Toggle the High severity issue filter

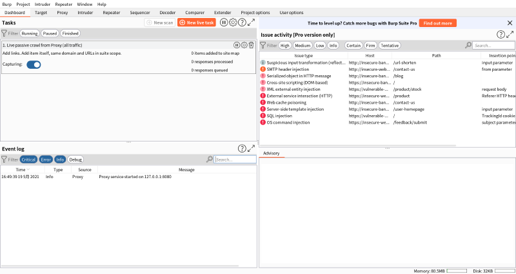click(284, 46)
